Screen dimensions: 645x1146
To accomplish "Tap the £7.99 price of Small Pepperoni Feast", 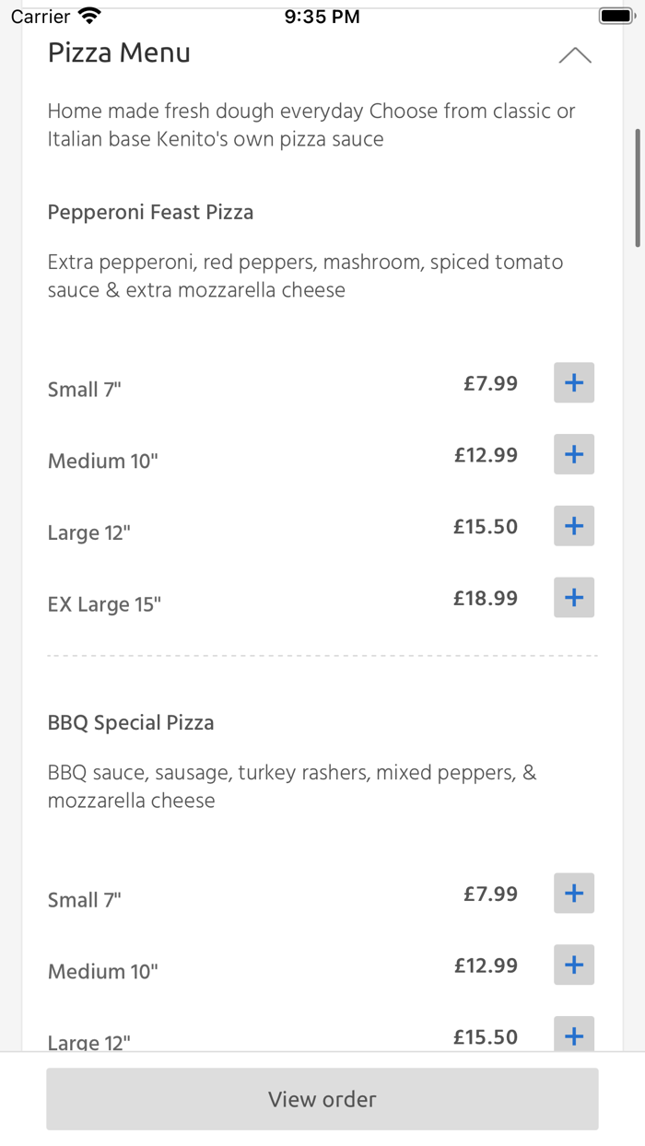I will click(491, 383).
